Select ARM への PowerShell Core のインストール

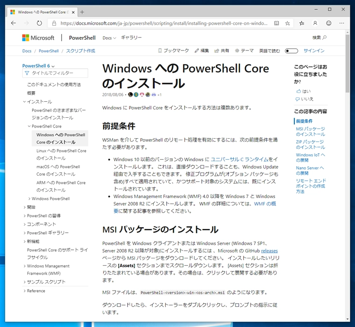61,186
